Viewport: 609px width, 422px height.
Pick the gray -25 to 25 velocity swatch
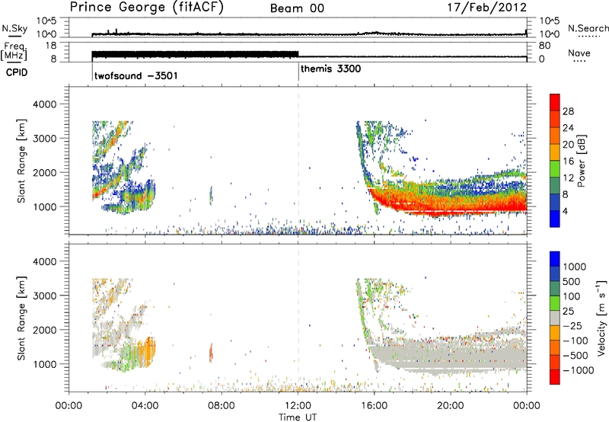point(555,318)
